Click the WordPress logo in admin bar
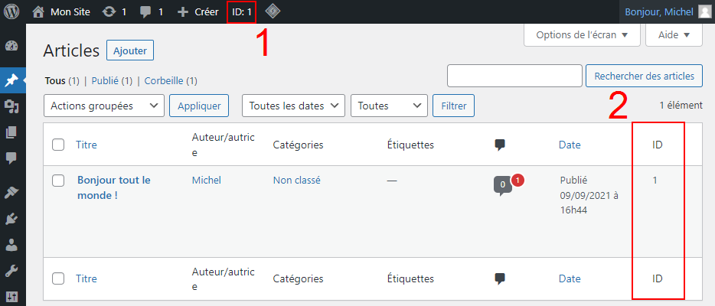 (x=12, y=11)
